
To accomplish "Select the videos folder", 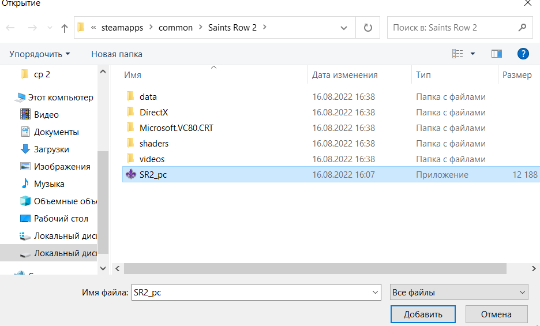I will point(152,159).
